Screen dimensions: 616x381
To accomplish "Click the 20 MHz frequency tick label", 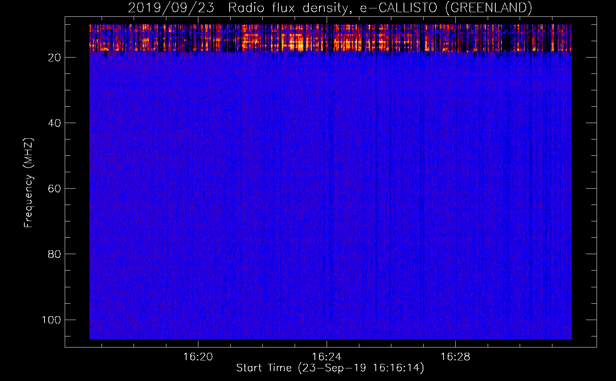I will click(x=55, y=58).
